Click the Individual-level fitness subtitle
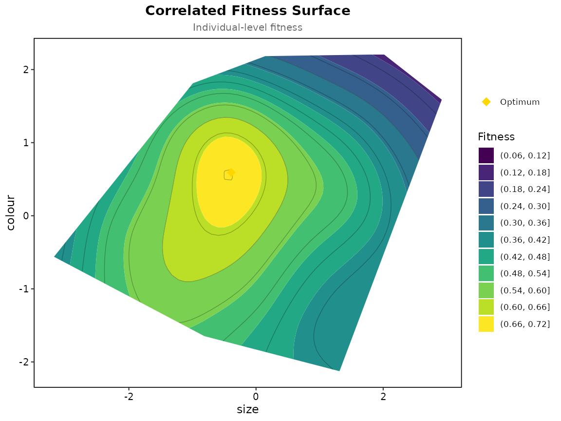 (x=247, y=28)
